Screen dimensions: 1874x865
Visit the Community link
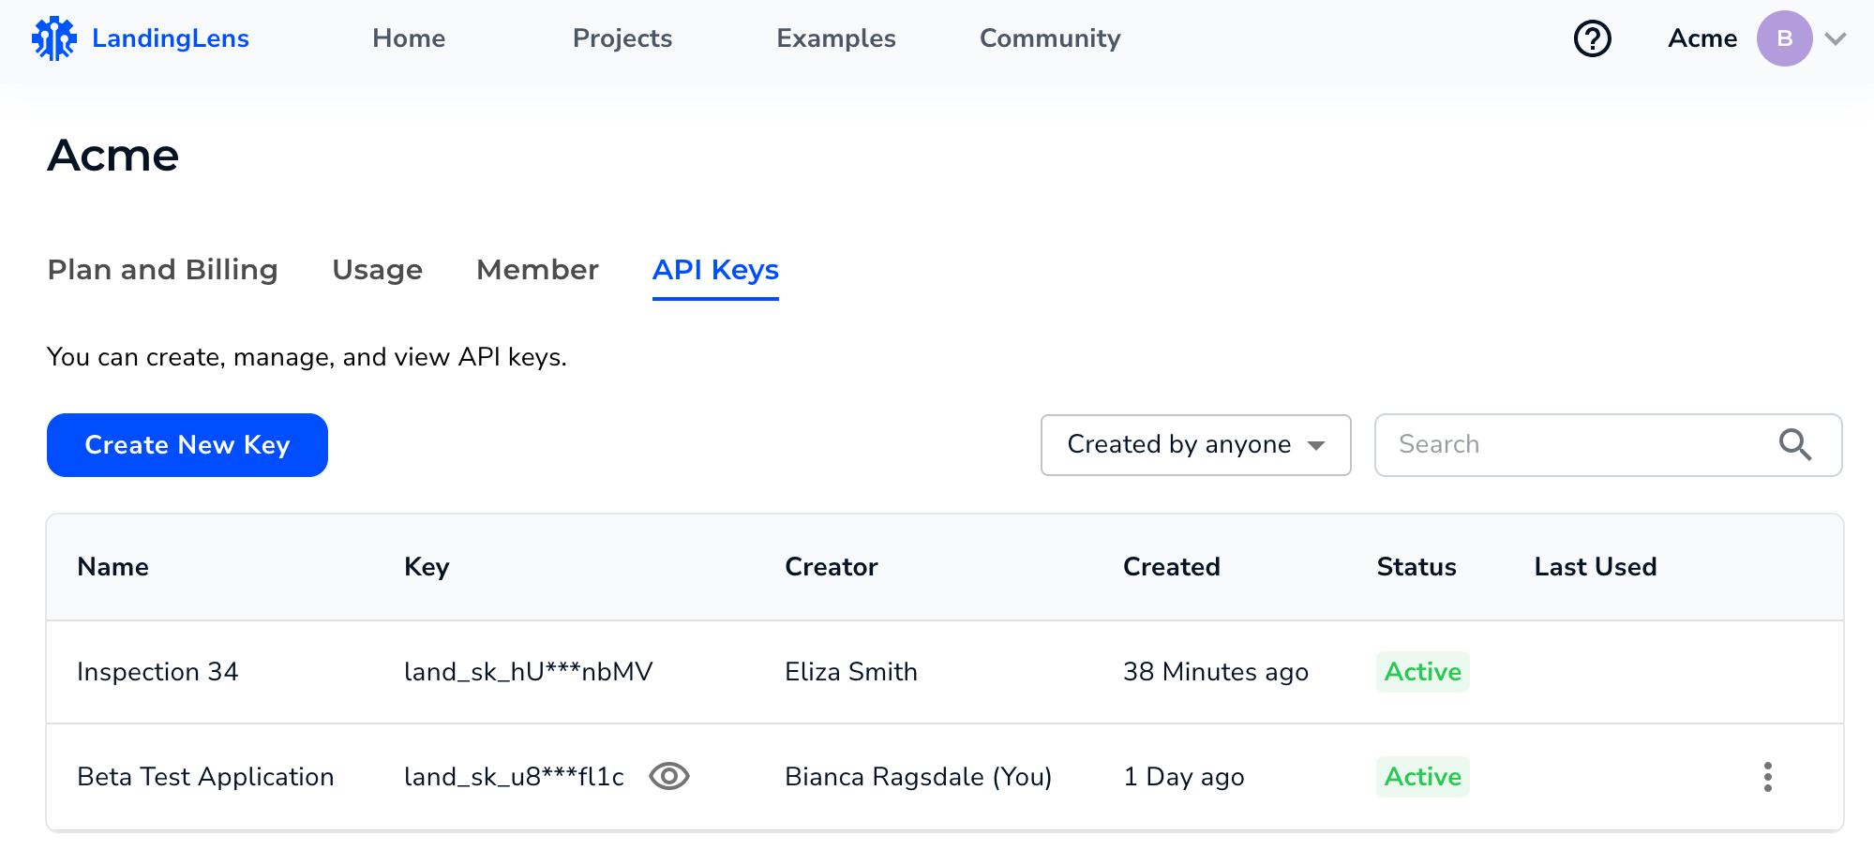pos(1050,38)
